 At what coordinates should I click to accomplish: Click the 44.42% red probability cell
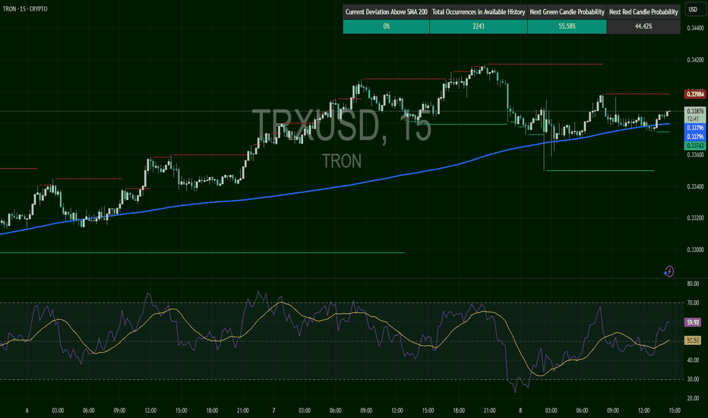pos(643,27)
